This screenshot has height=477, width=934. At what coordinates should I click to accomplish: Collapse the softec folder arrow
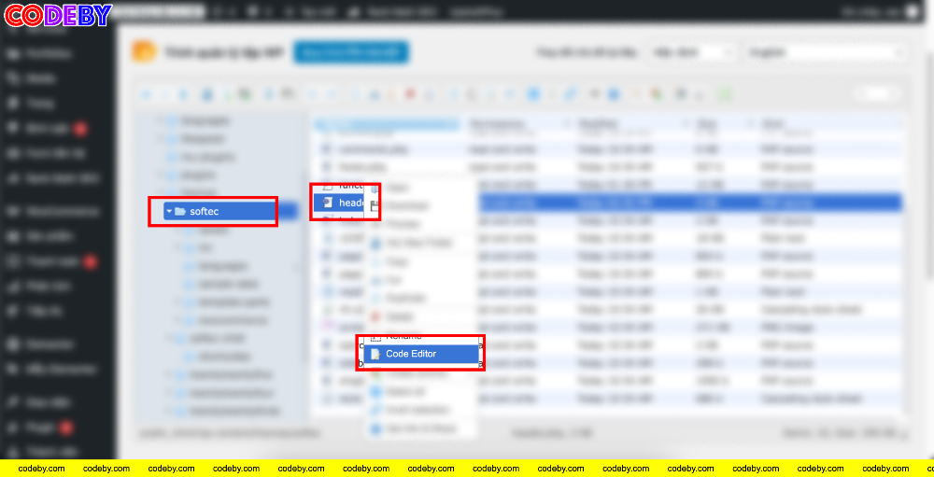point(169,211)
